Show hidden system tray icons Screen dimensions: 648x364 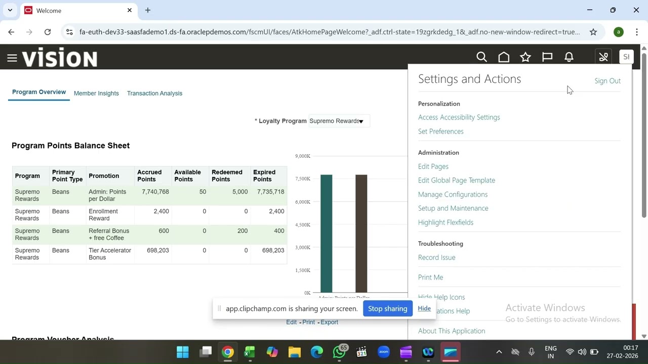(499, 352)
